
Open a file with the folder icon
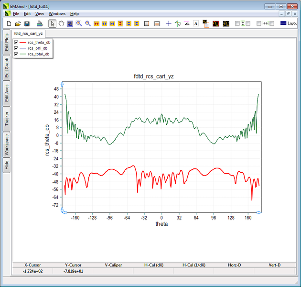[18, 23]
